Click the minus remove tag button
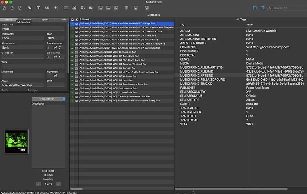 point(186,193)
